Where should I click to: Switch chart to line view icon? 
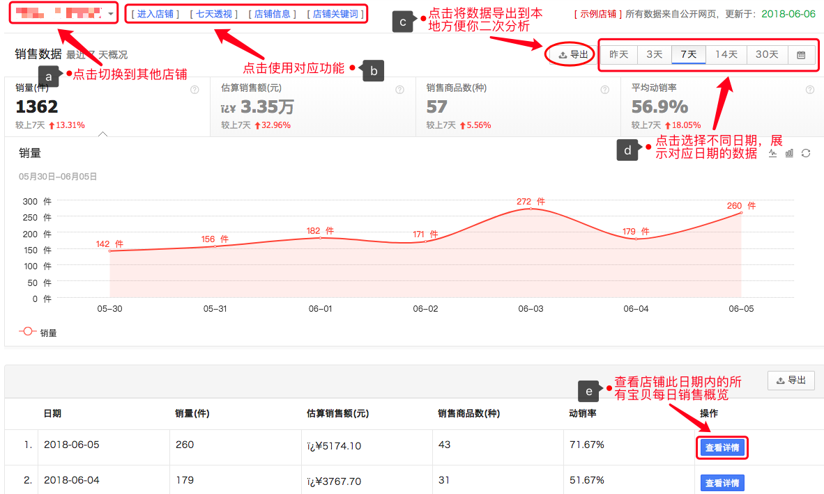[x=772, y=153]
